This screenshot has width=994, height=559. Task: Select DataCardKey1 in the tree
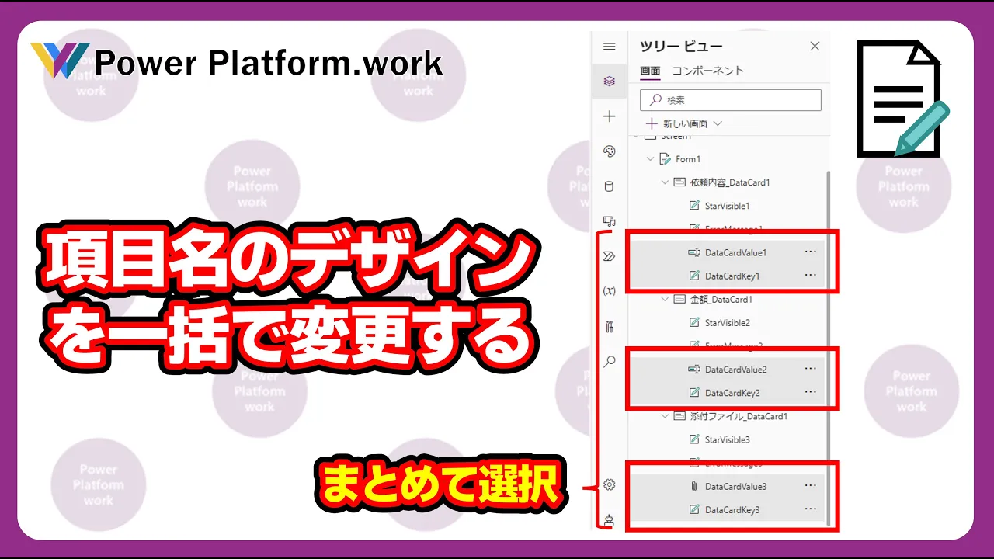click(x=732, y=276)
